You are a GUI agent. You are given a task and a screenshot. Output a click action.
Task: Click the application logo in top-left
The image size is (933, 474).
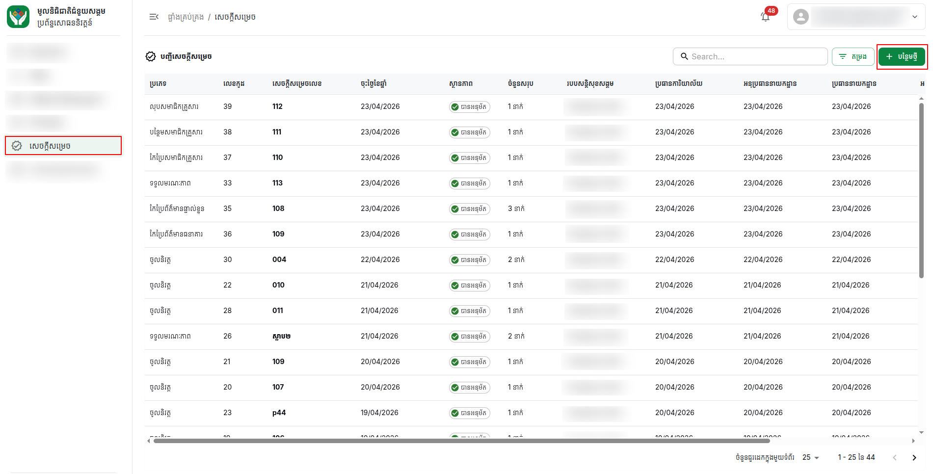tap(18, 17)
